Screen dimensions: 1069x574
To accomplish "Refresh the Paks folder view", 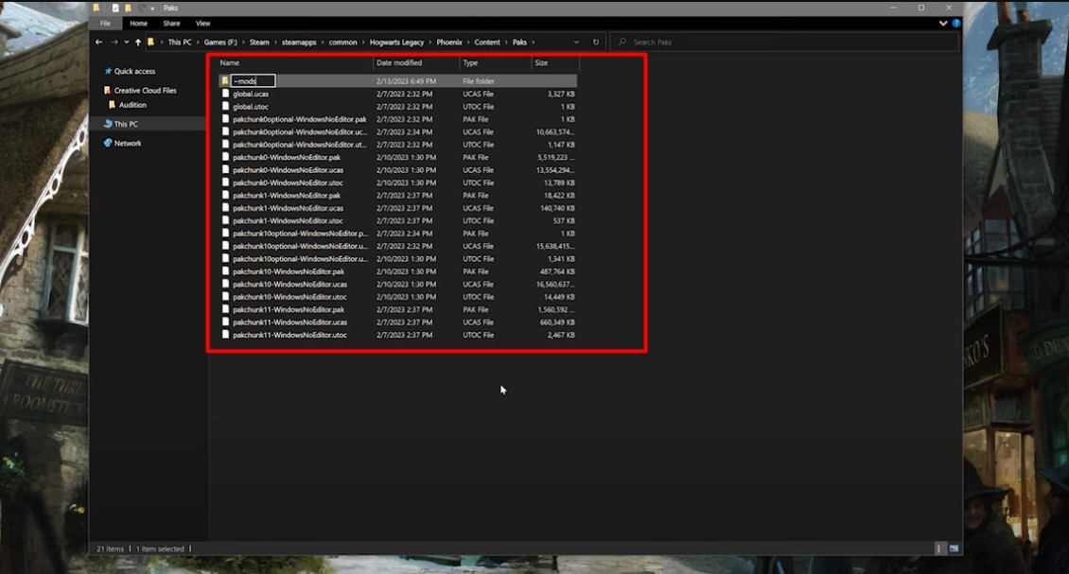I will click(596, 43).
